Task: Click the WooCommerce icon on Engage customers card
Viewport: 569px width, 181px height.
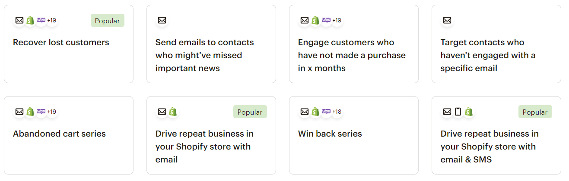Action: (x=326, y=20)
